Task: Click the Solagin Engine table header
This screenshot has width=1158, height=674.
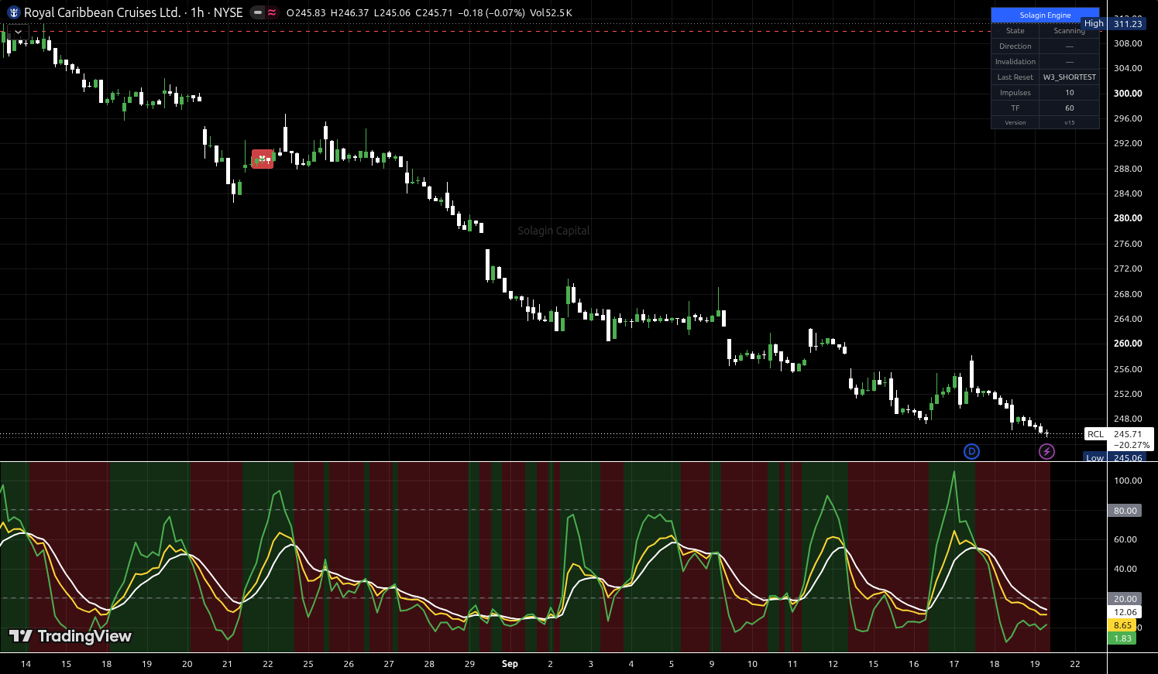Action: [1045, 15]
